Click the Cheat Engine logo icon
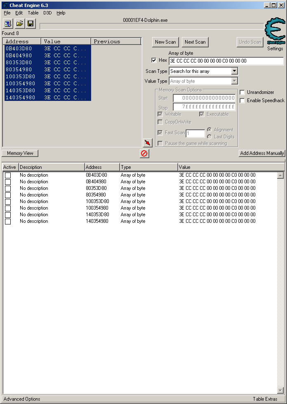This screenshot has width=287, height=404. [275, 31]
